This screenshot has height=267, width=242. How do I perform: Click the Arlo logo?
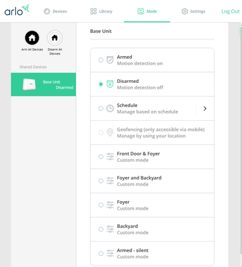tap(17, 10)
